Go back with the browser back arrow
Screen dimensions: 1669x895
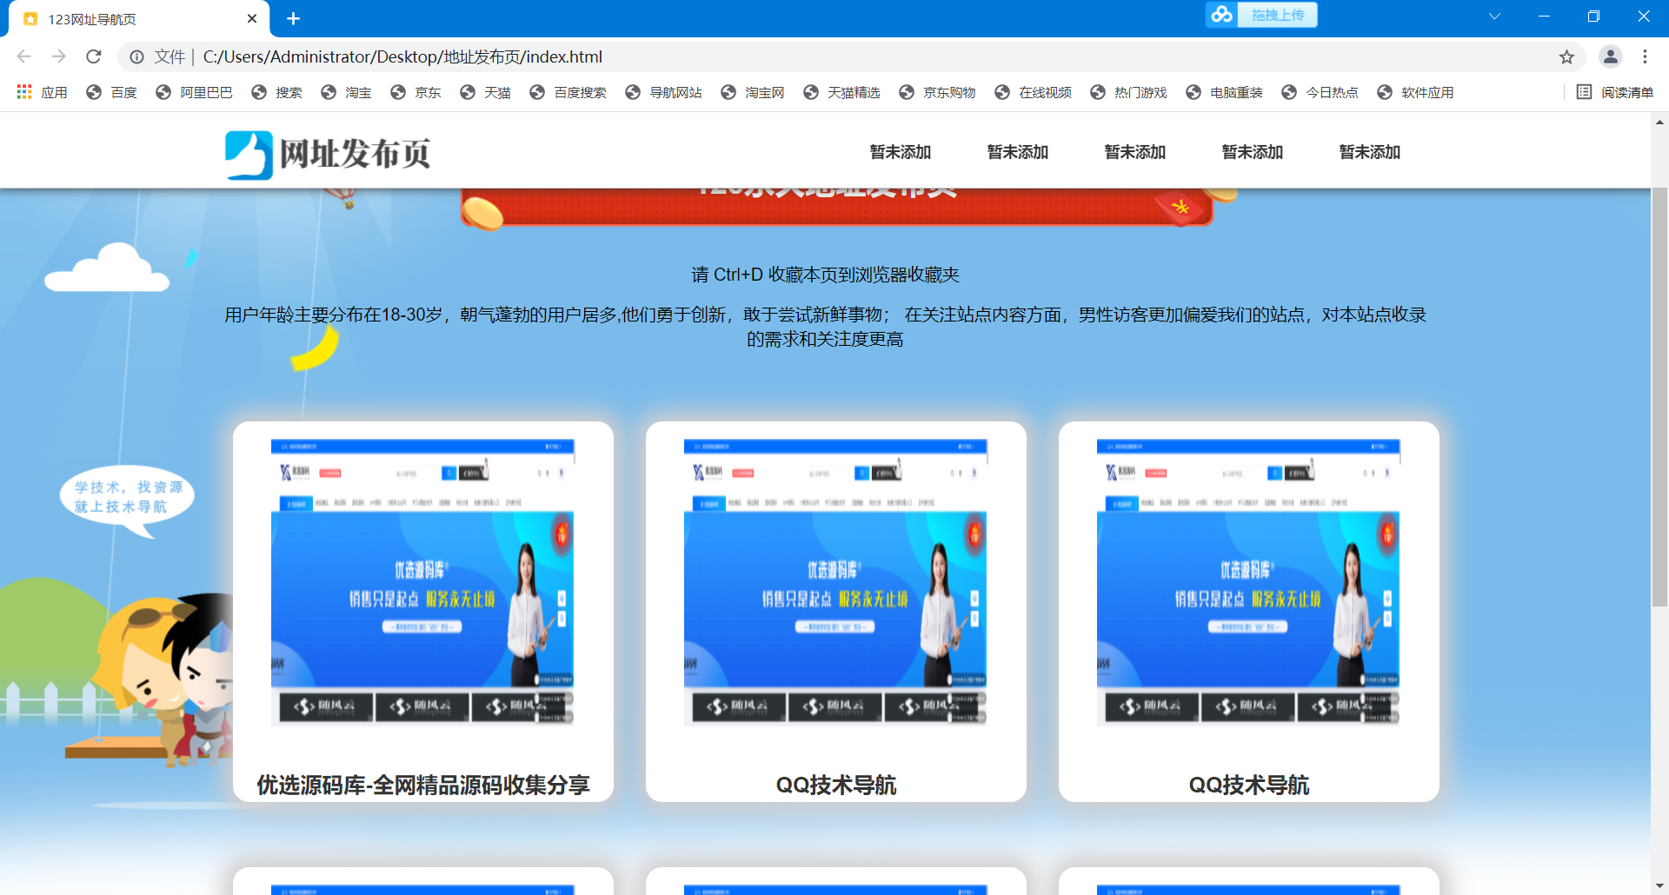(23, 56)
